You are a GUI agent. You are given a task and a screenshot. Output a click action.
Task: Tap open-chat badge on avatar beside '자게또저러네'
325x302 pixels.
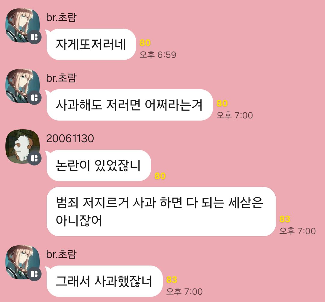pos(34,37)
